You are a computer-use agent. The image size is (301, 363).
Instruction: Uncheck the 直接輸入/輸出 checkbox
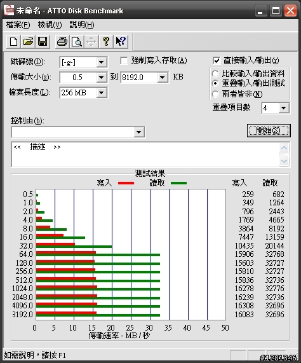[217, 61]
